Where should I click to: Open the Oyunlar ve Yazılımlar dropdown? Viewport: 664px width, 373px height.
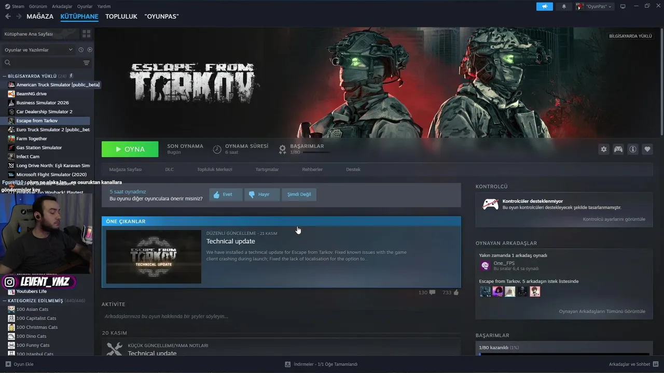point(38,50)
